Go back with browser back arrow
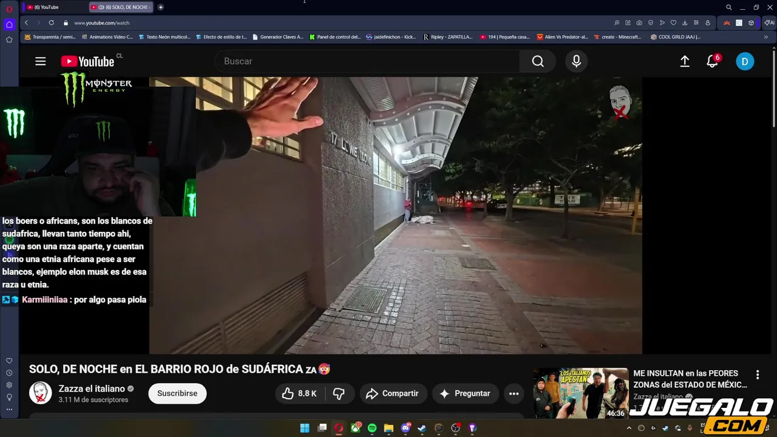 [26, 22]
